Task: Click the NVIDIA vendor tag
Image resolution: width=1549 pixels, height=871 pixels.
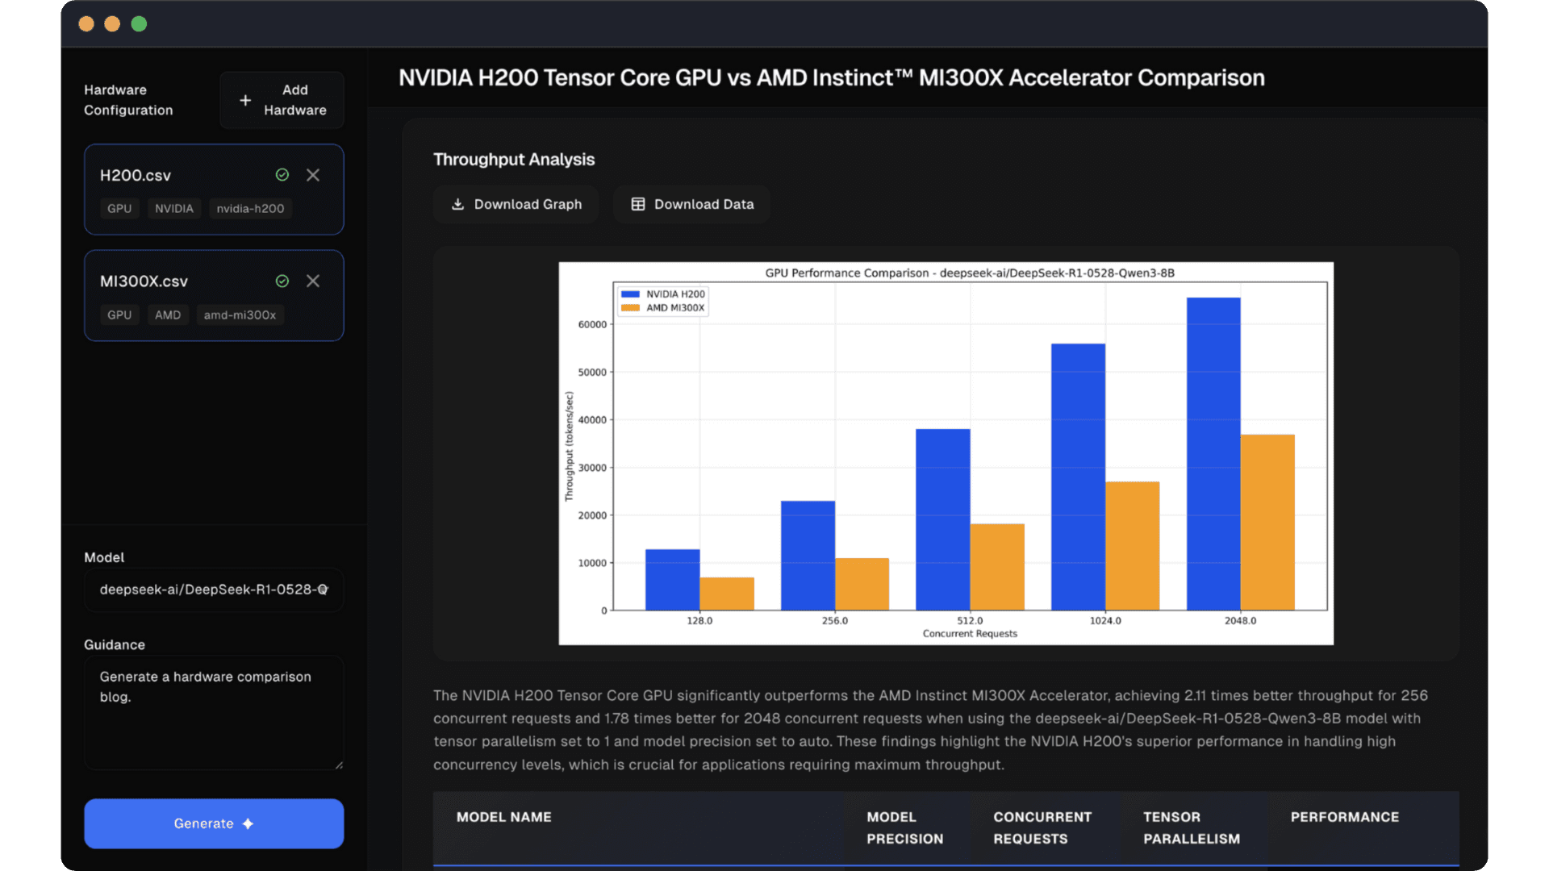Action: 173,208
